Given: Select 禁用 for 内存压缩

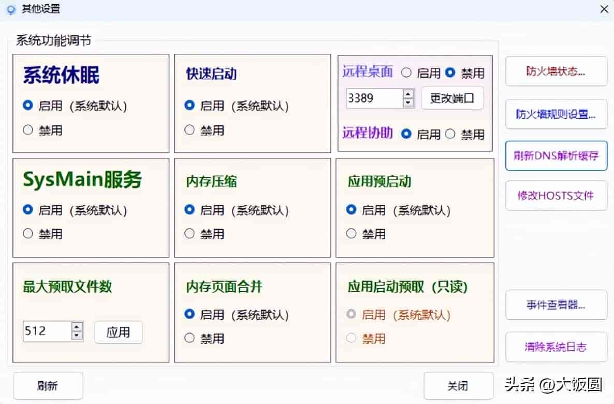Looking at the screenshot, I should [x=189, y=234].
